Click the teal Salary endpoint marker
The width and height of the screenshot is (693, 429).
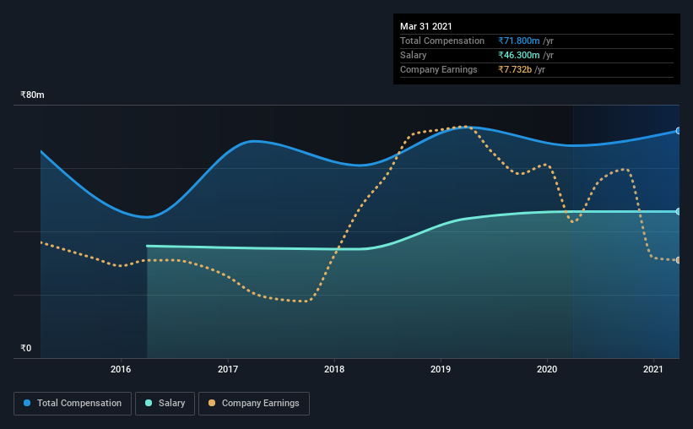click(x=678, y=212)
